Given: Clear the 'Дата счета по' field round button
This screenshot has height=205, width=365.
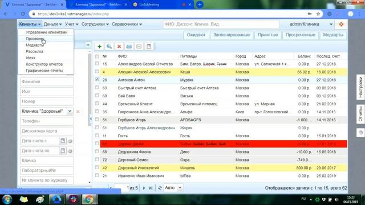Looking at the screenshot, I should pos(70,151).
